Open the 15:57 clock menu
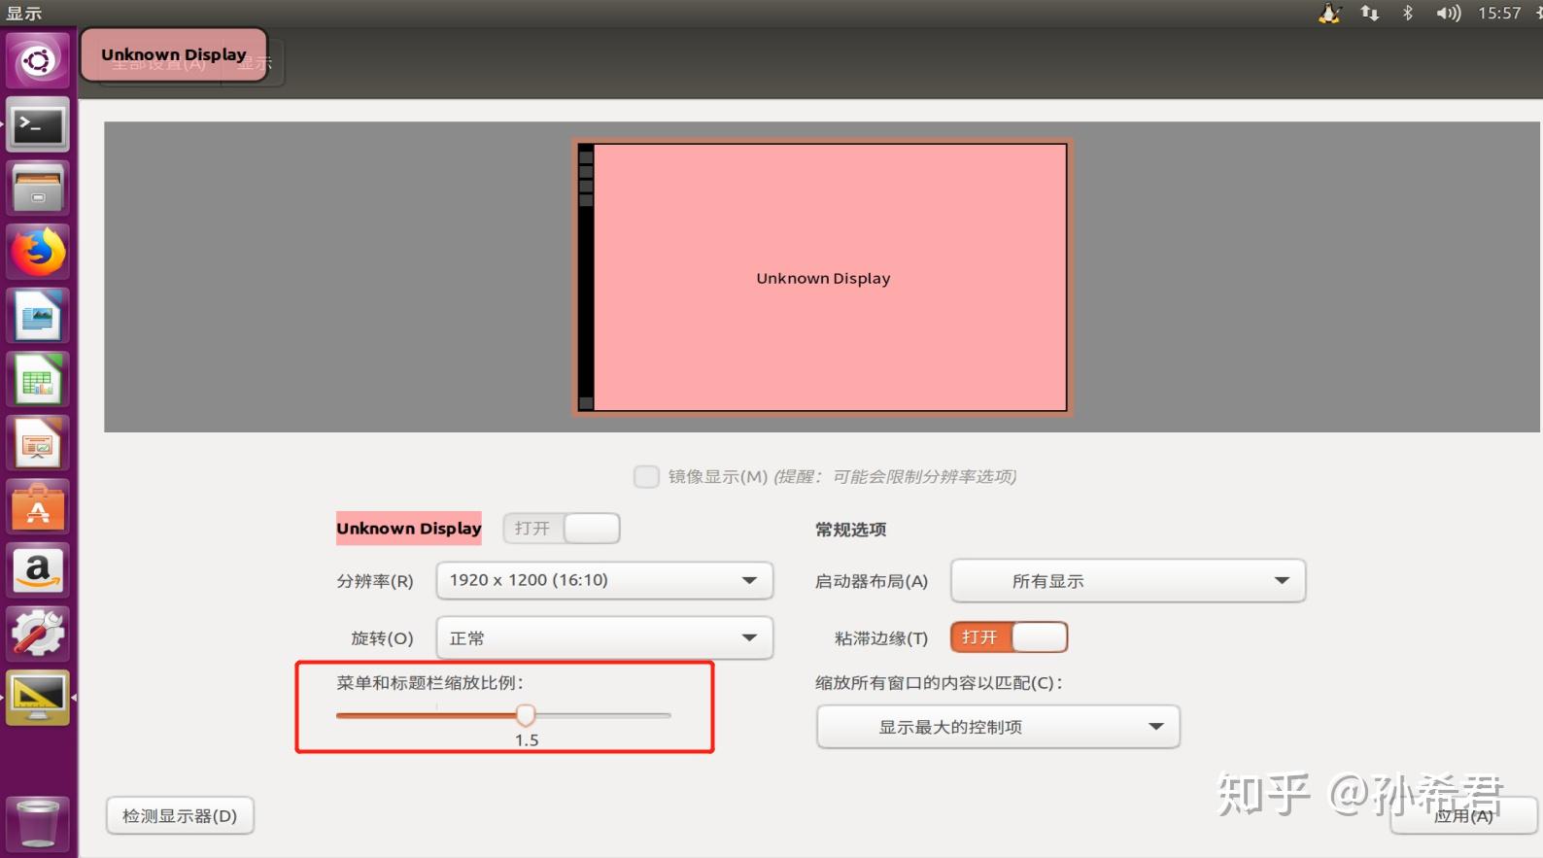The width and height of the screenshot is (1543, 858). point(1499,14)
